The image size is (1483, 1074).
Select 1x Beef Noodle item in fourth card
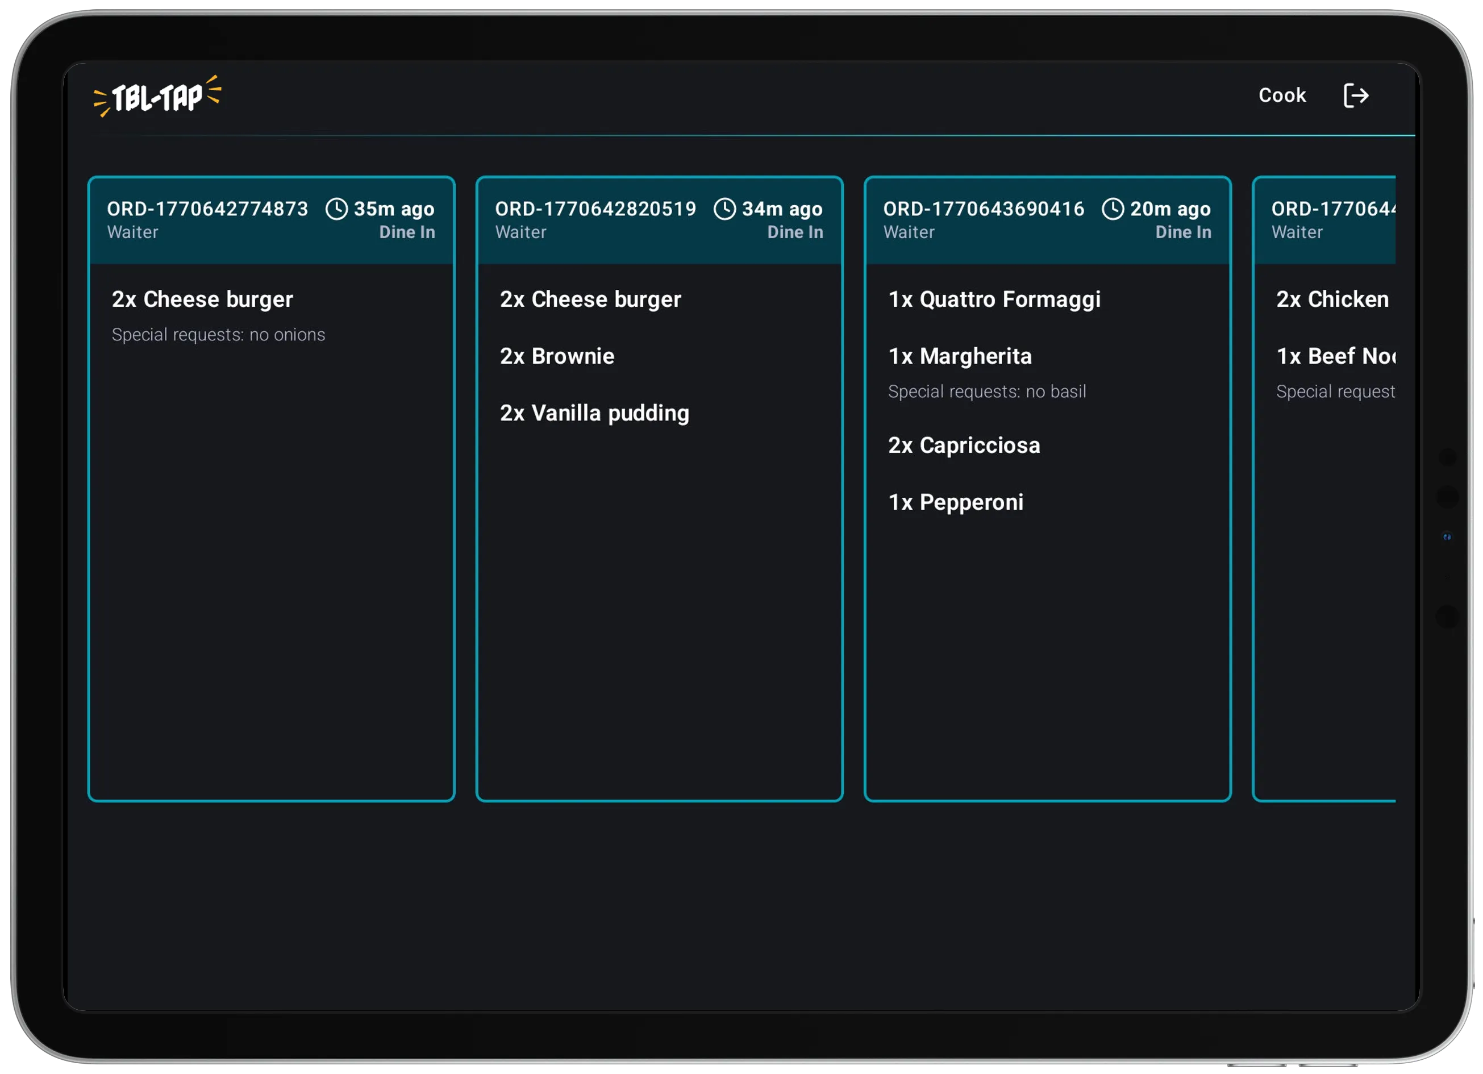tap(1335, 356)
